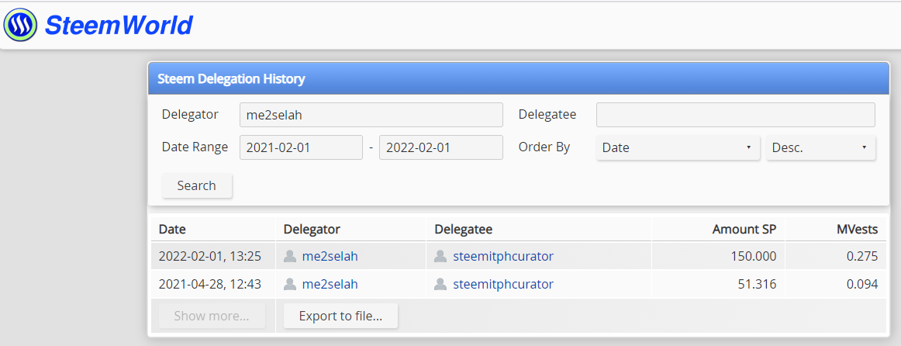
Task: Sort by the Date column header
Action: (x=172, y=230)
